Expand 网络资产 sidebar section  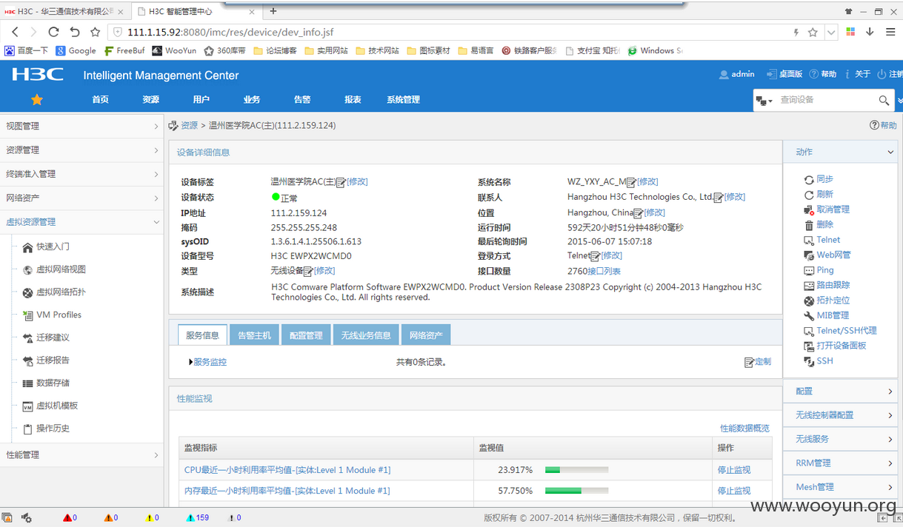(x=81, y=198)
